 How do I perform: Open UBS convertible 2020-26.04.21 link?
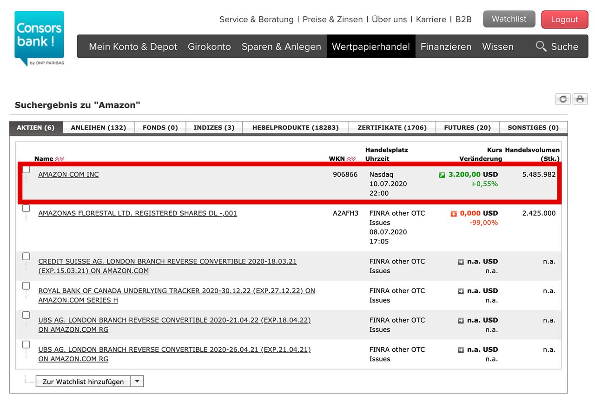tap(174, 354)
